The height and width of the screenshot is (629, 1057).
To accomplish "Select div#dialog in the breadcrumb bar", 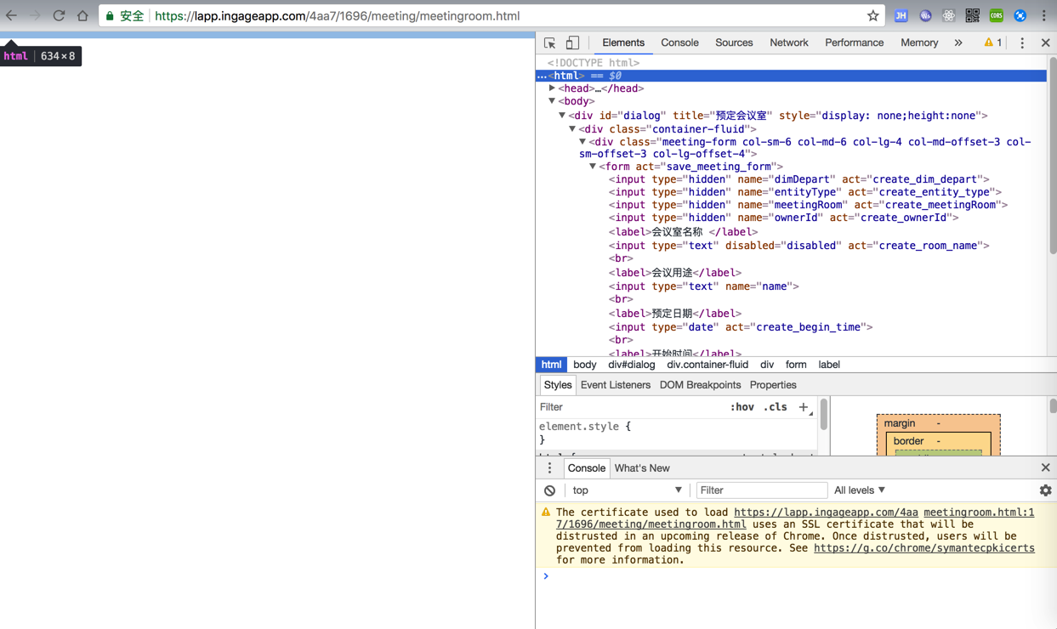I will [x=631, y=365].
